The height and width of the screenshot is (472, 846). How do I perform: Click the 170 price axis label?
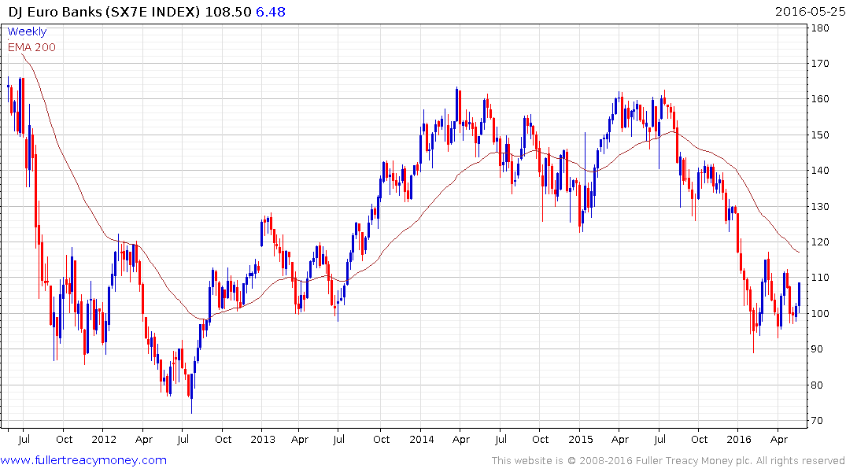pyautogui.click(x=820, y=64)
